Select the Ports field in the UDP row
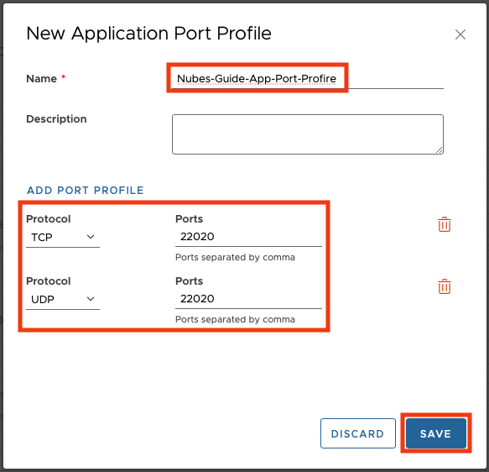Screen dimensions: 489x472 pyautogui.click(x=248, y=299)
